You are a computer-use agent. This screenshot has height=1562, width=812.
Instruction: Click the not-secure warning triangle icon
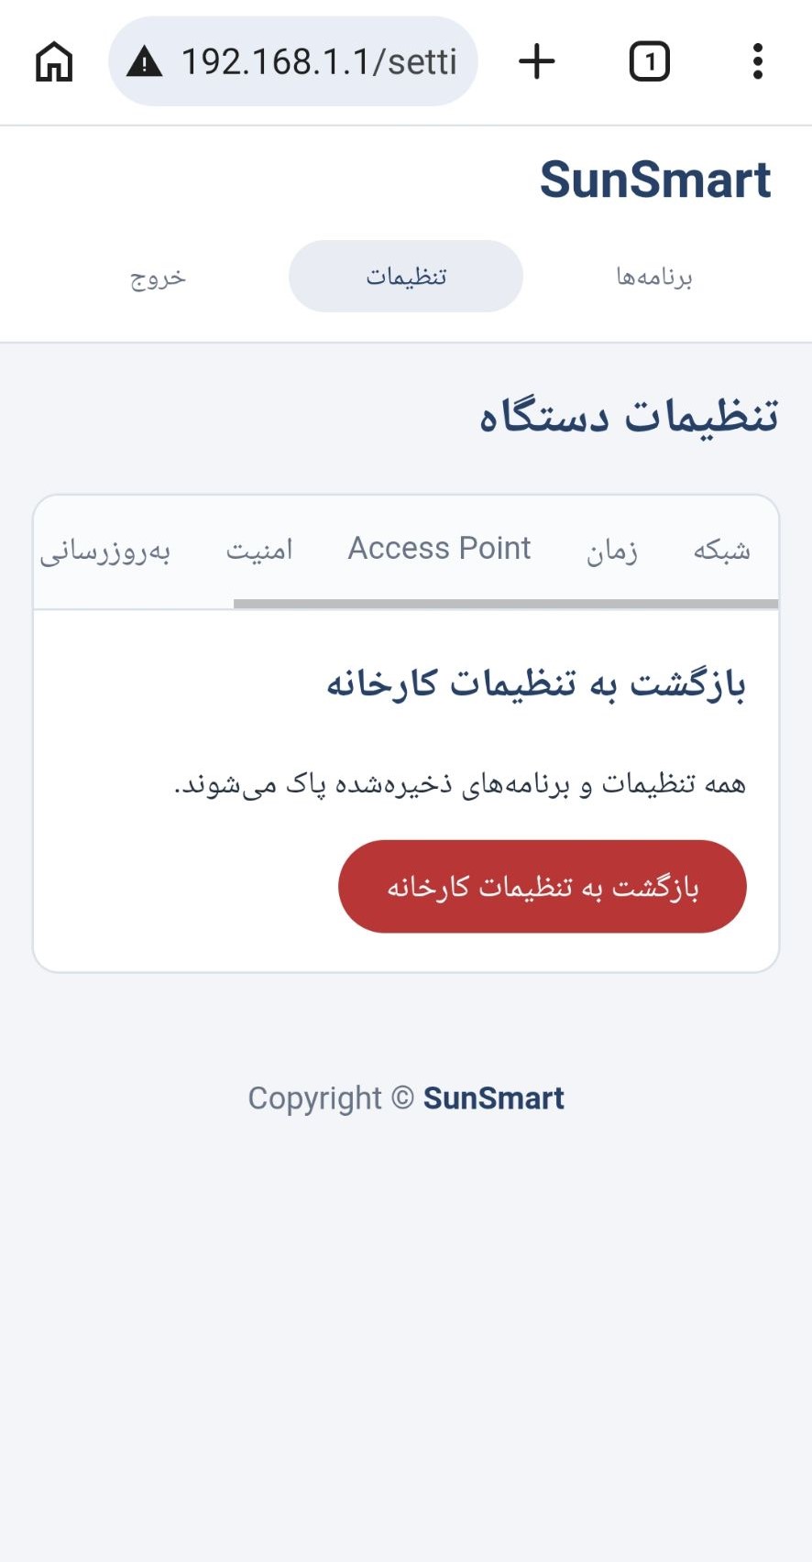coord(144,62)
